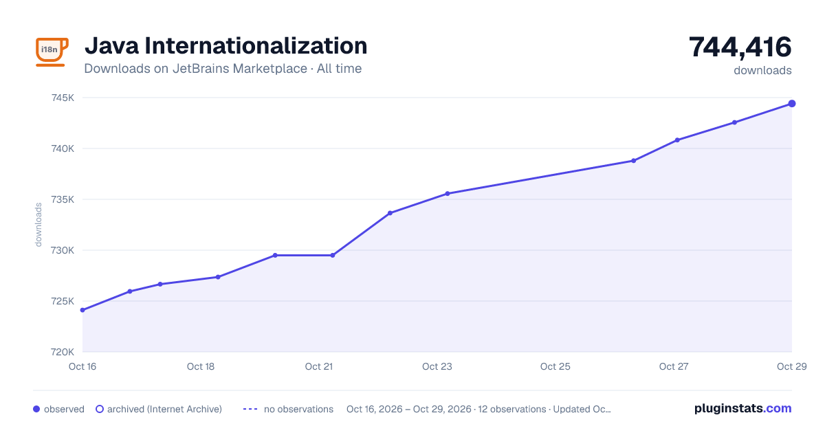The image size is (825, 433).
Task: Click the '12 observations' date range footer text
Action: pos(478,409)
